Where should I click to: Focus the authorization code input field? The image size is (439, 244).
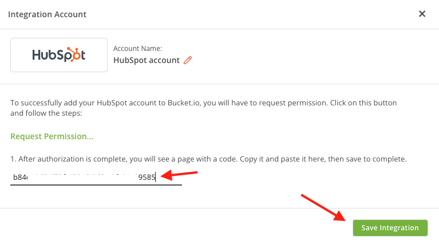pyautogui.click(x=96, y=178)
